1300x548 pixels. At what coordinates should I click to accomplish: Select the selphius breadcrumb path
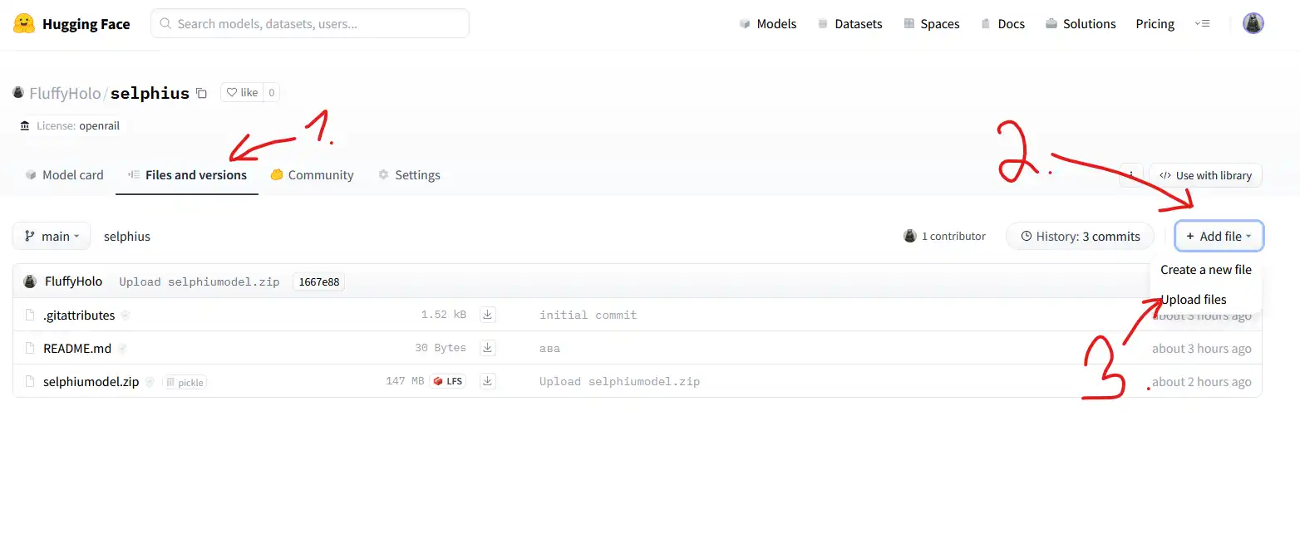click(x=127, y=236)
